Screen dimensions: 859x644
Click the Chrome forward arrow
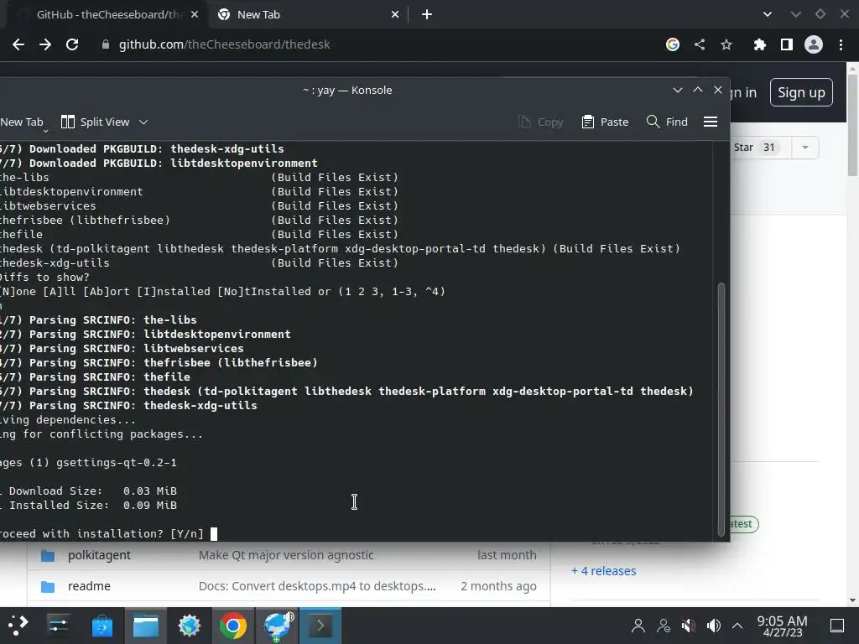(45, 44)
